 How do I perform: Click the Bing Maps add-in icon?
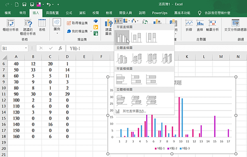pos(96,27)
